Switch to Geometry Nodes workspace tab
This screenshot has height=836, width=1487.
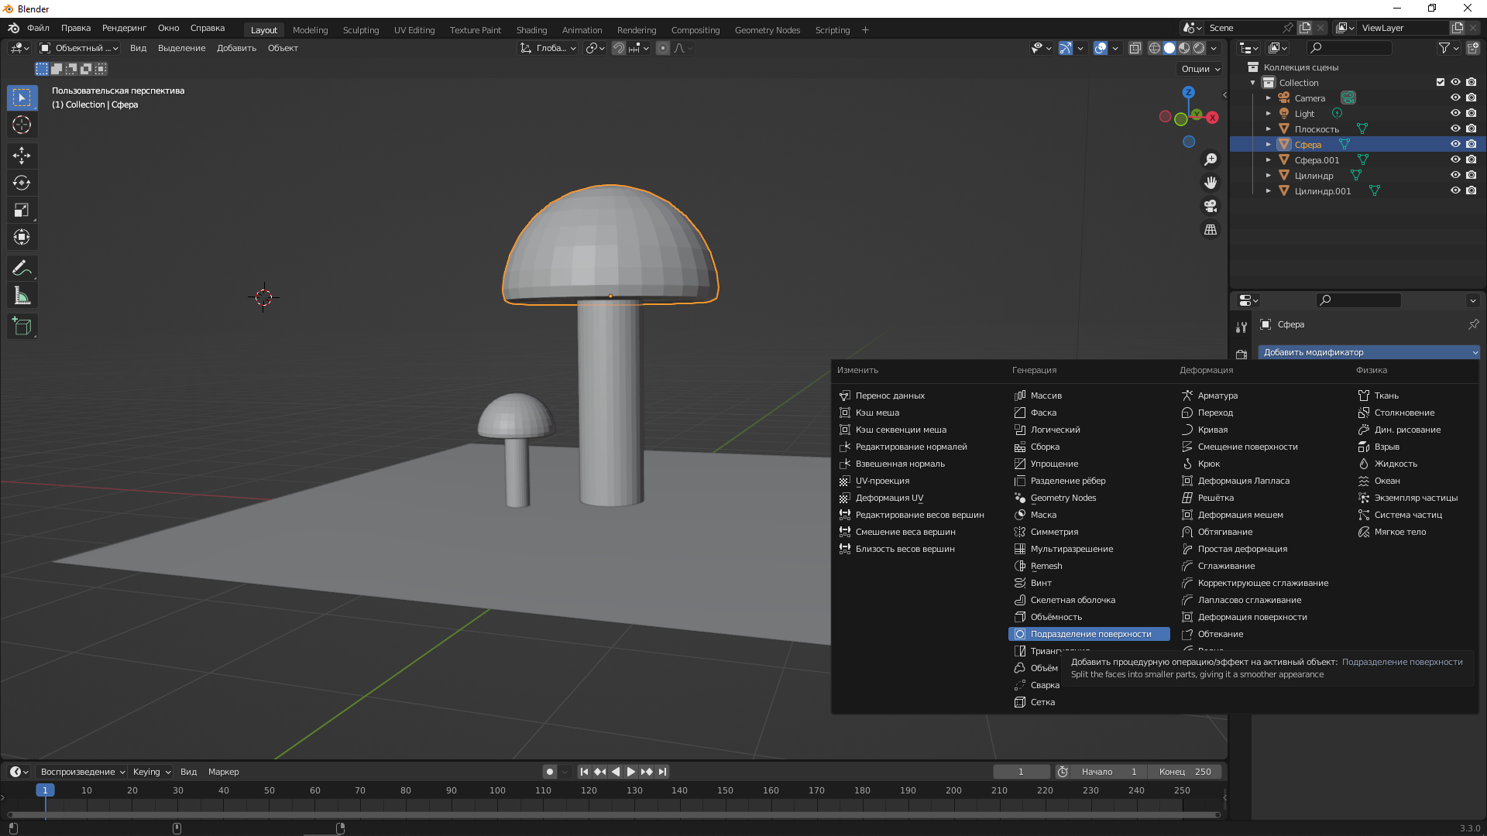pyautogui.click(x=767, y=30)
